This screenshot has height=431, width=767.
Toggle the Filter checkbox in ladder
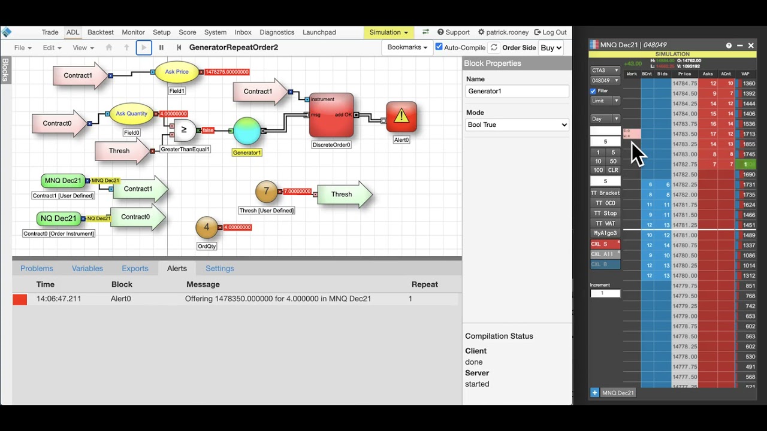[593, 91]
